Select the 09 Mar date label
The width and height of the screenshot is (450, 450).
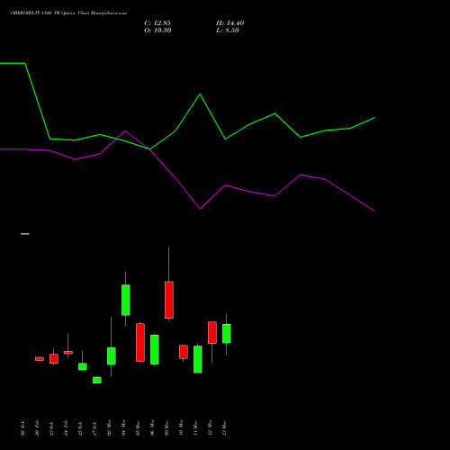pyautogui.click(x=166, y=427)
